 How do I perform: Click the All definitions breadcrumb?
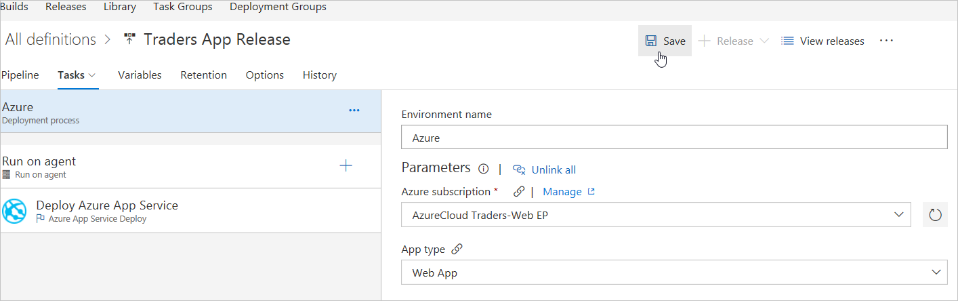click(x=51, y=39)
